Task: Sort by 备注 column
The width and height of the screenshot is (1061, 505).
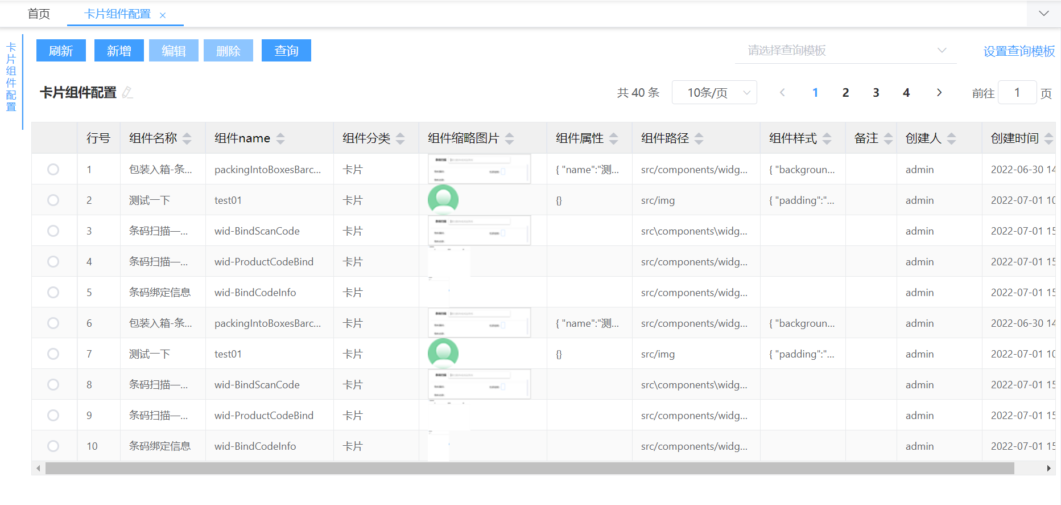Action: 888,138
